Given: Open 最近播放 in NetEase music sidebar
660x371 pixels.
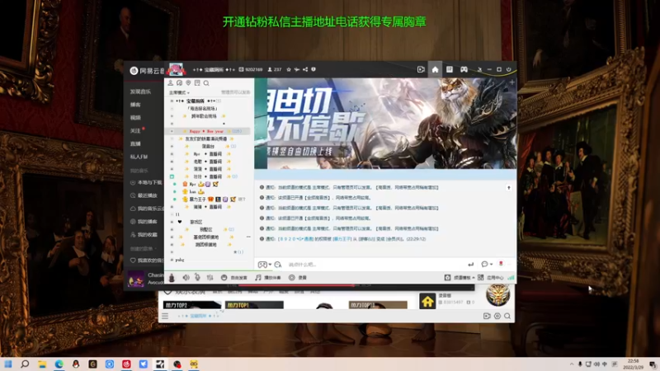Looking at the screenshot, I should 144,195.
